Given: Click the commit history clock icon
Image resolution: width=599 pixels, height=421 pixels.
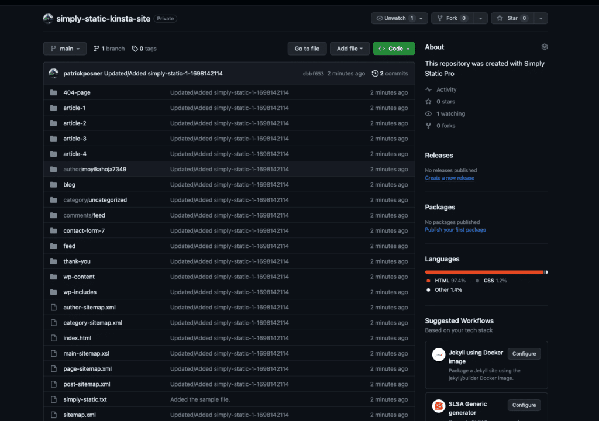Looking at the screenshot, I should coord(375,73).
